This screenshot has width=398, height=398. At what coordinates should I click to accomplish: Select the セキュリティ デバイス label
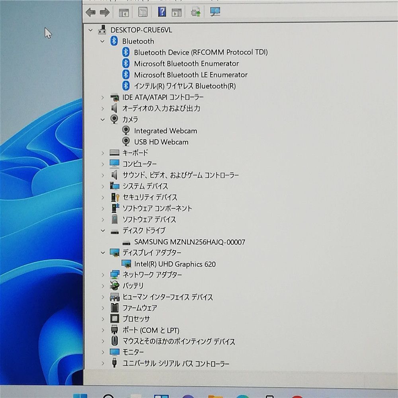coord(150,197)
